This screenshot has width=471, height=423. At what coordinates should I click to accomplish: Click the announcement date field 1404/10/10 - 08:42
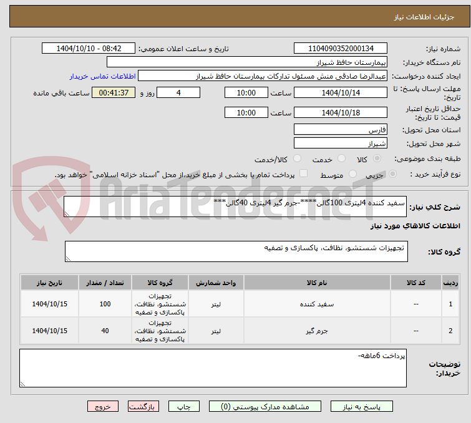coord(89,49)
